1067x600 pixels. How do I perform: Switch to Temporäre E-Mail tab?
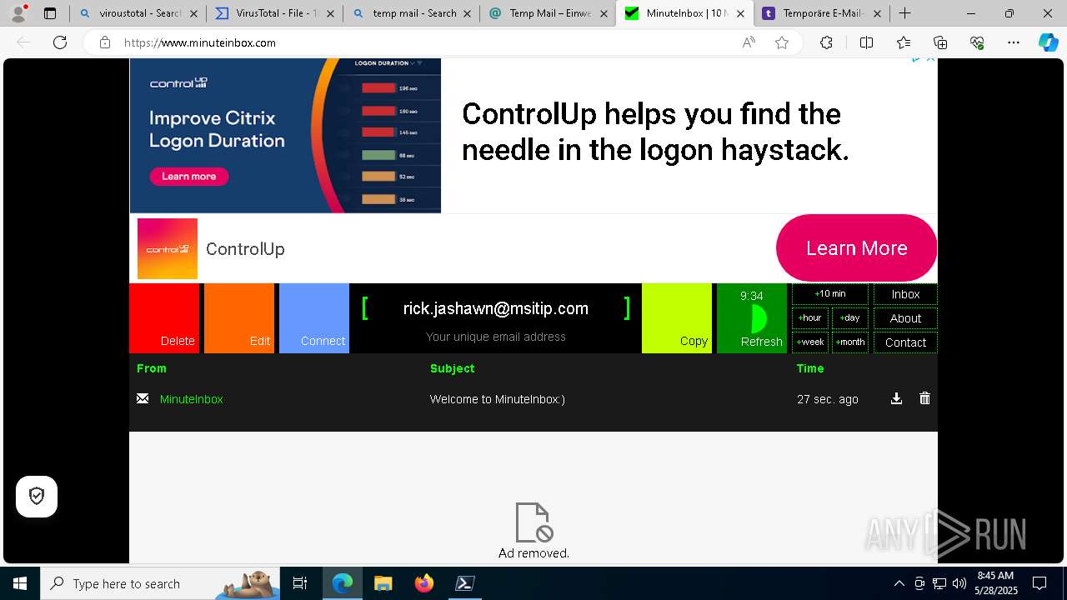(821, 13)
